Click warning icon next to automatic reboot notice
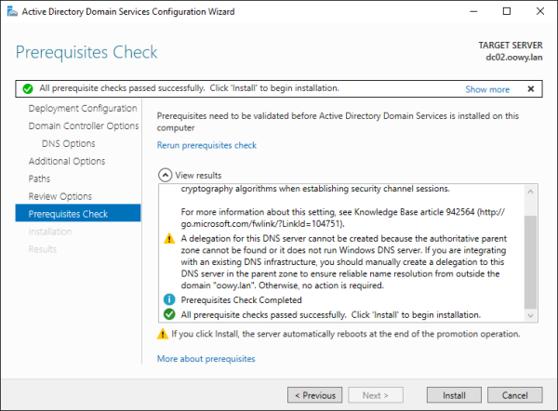The image size is (558, 411). click(x=163, y=334)
